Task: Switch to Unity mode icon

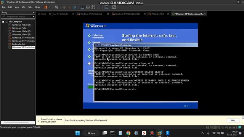Action: [x=99, y=7]
